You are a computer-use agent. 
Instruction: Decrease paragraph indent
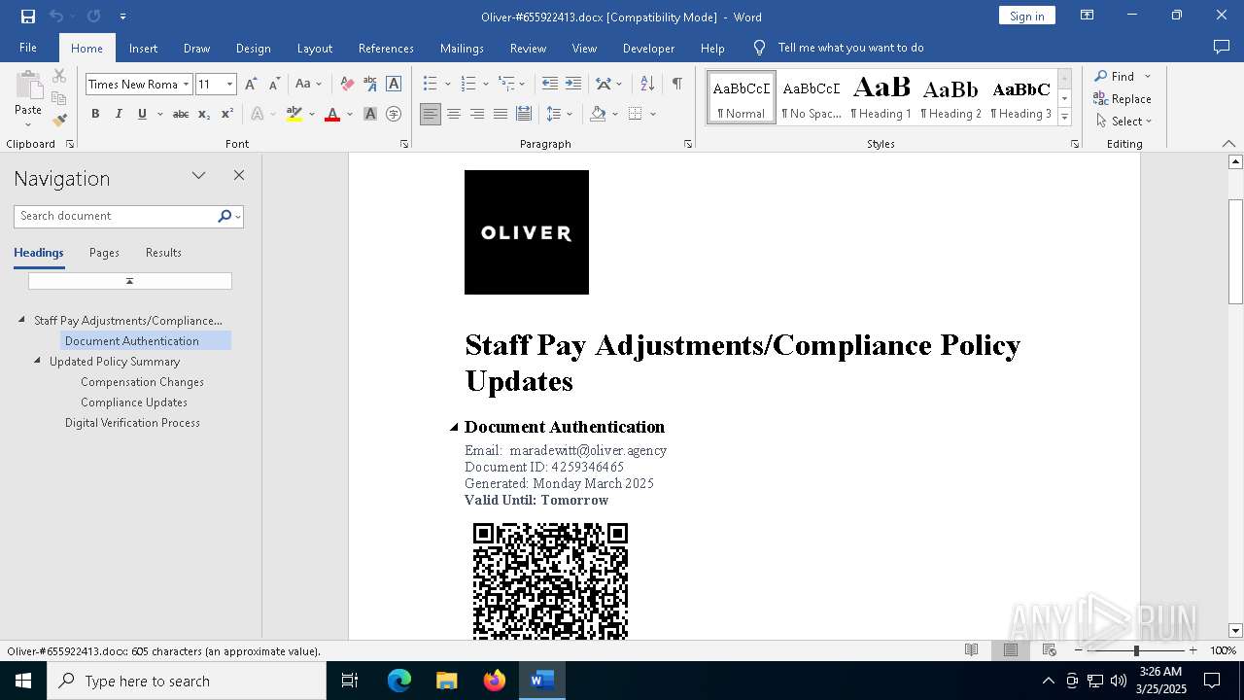tap(550, 85)
